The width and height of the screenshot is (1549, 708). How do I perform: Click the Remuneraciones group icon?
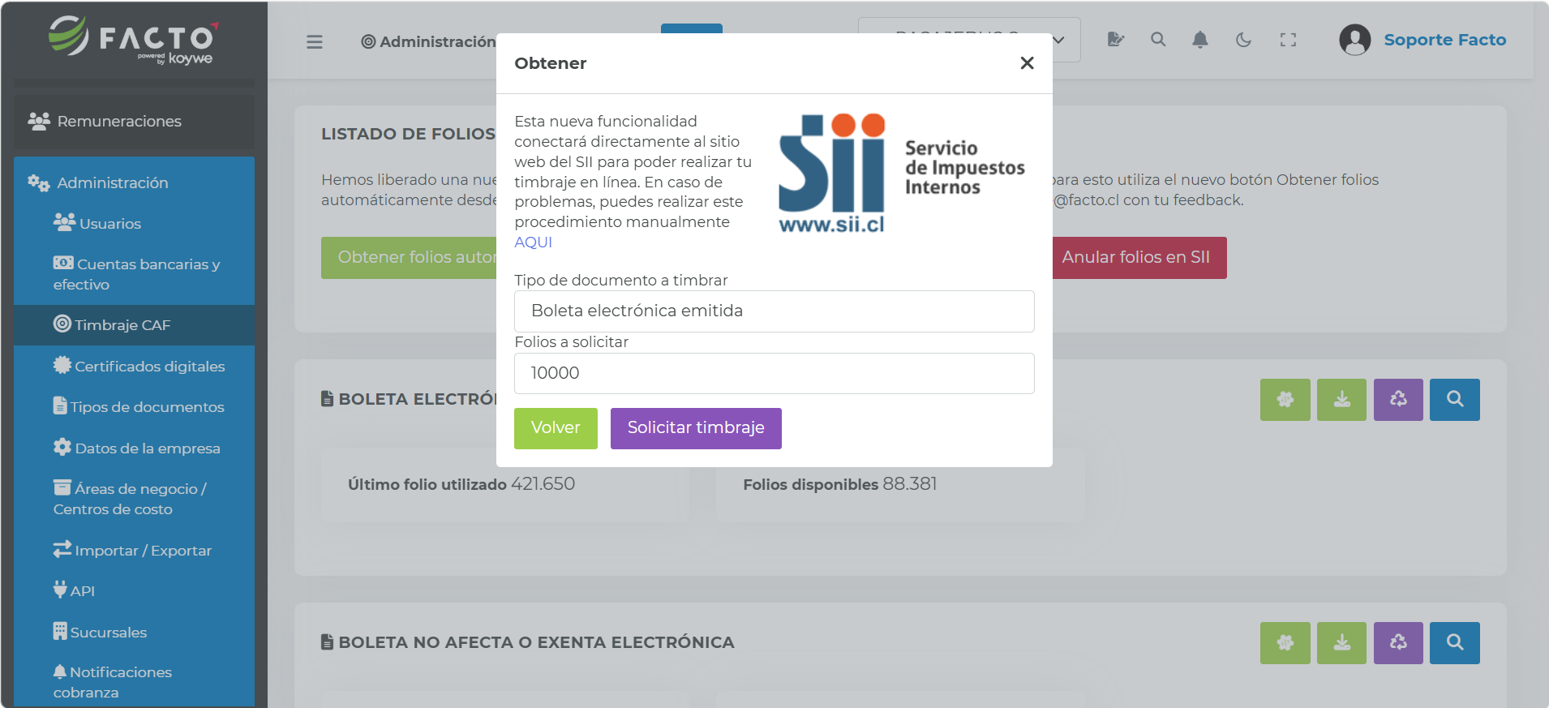(x=39, y=121)
